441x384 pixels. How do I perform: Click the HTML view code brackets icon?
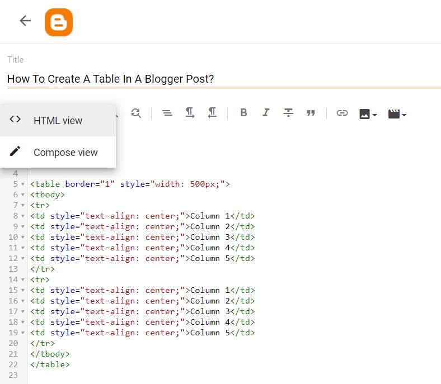tap(15, 119)
